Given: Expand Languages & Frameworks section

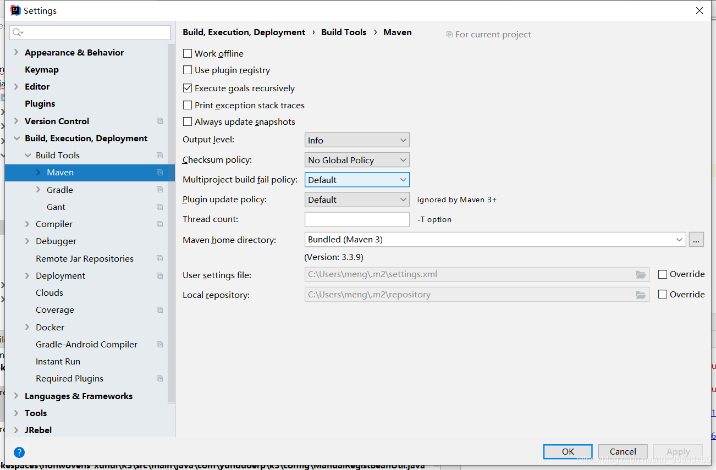Looking at the screenshot, I should pyautogui.click(x=16, y=396).
